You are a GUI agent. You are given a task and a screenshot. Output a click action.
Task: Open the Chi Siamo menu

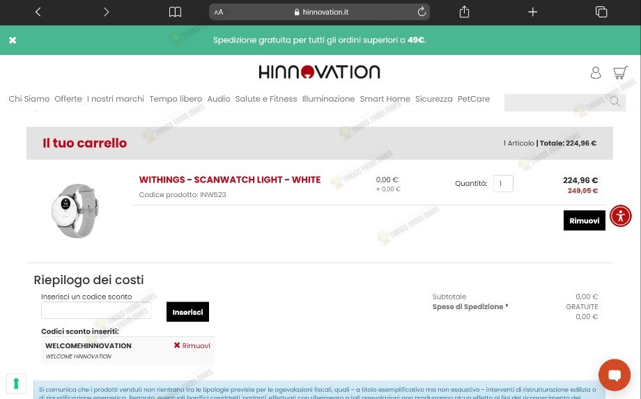[x=29, y=99]
